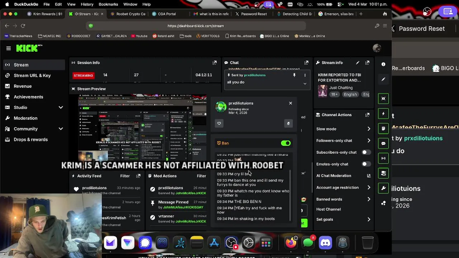Open the Youtube bookmark
This screenshot has width=459, height=258.
pyautogui.click(x=139, y=36)
